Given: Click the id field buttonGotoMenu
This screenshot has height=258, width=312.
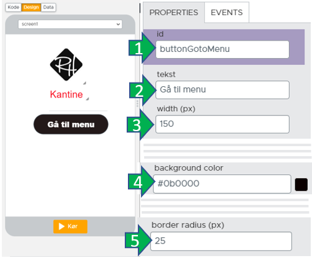Looking at the screenshot, I should click(222, 49).
